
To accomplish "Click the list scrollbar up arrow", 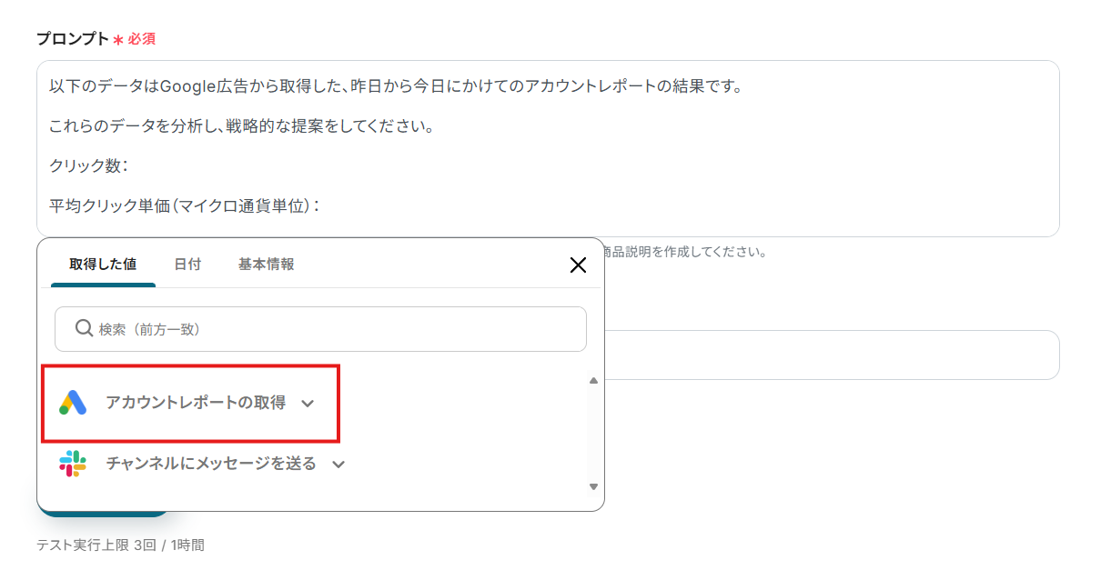I will (593, 381).
